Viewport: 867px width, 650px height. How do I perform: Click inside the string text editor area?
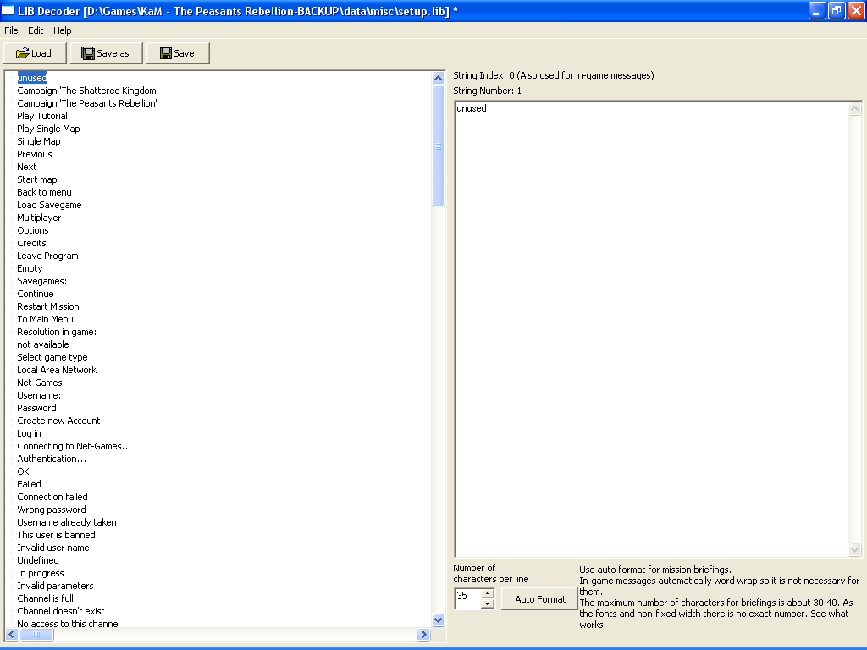tap(650, 328)
